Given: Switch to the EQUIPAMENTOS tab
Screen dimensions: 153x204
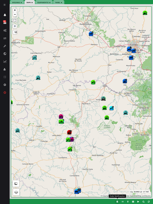Looking at the screenshot, I should point(43,2).
